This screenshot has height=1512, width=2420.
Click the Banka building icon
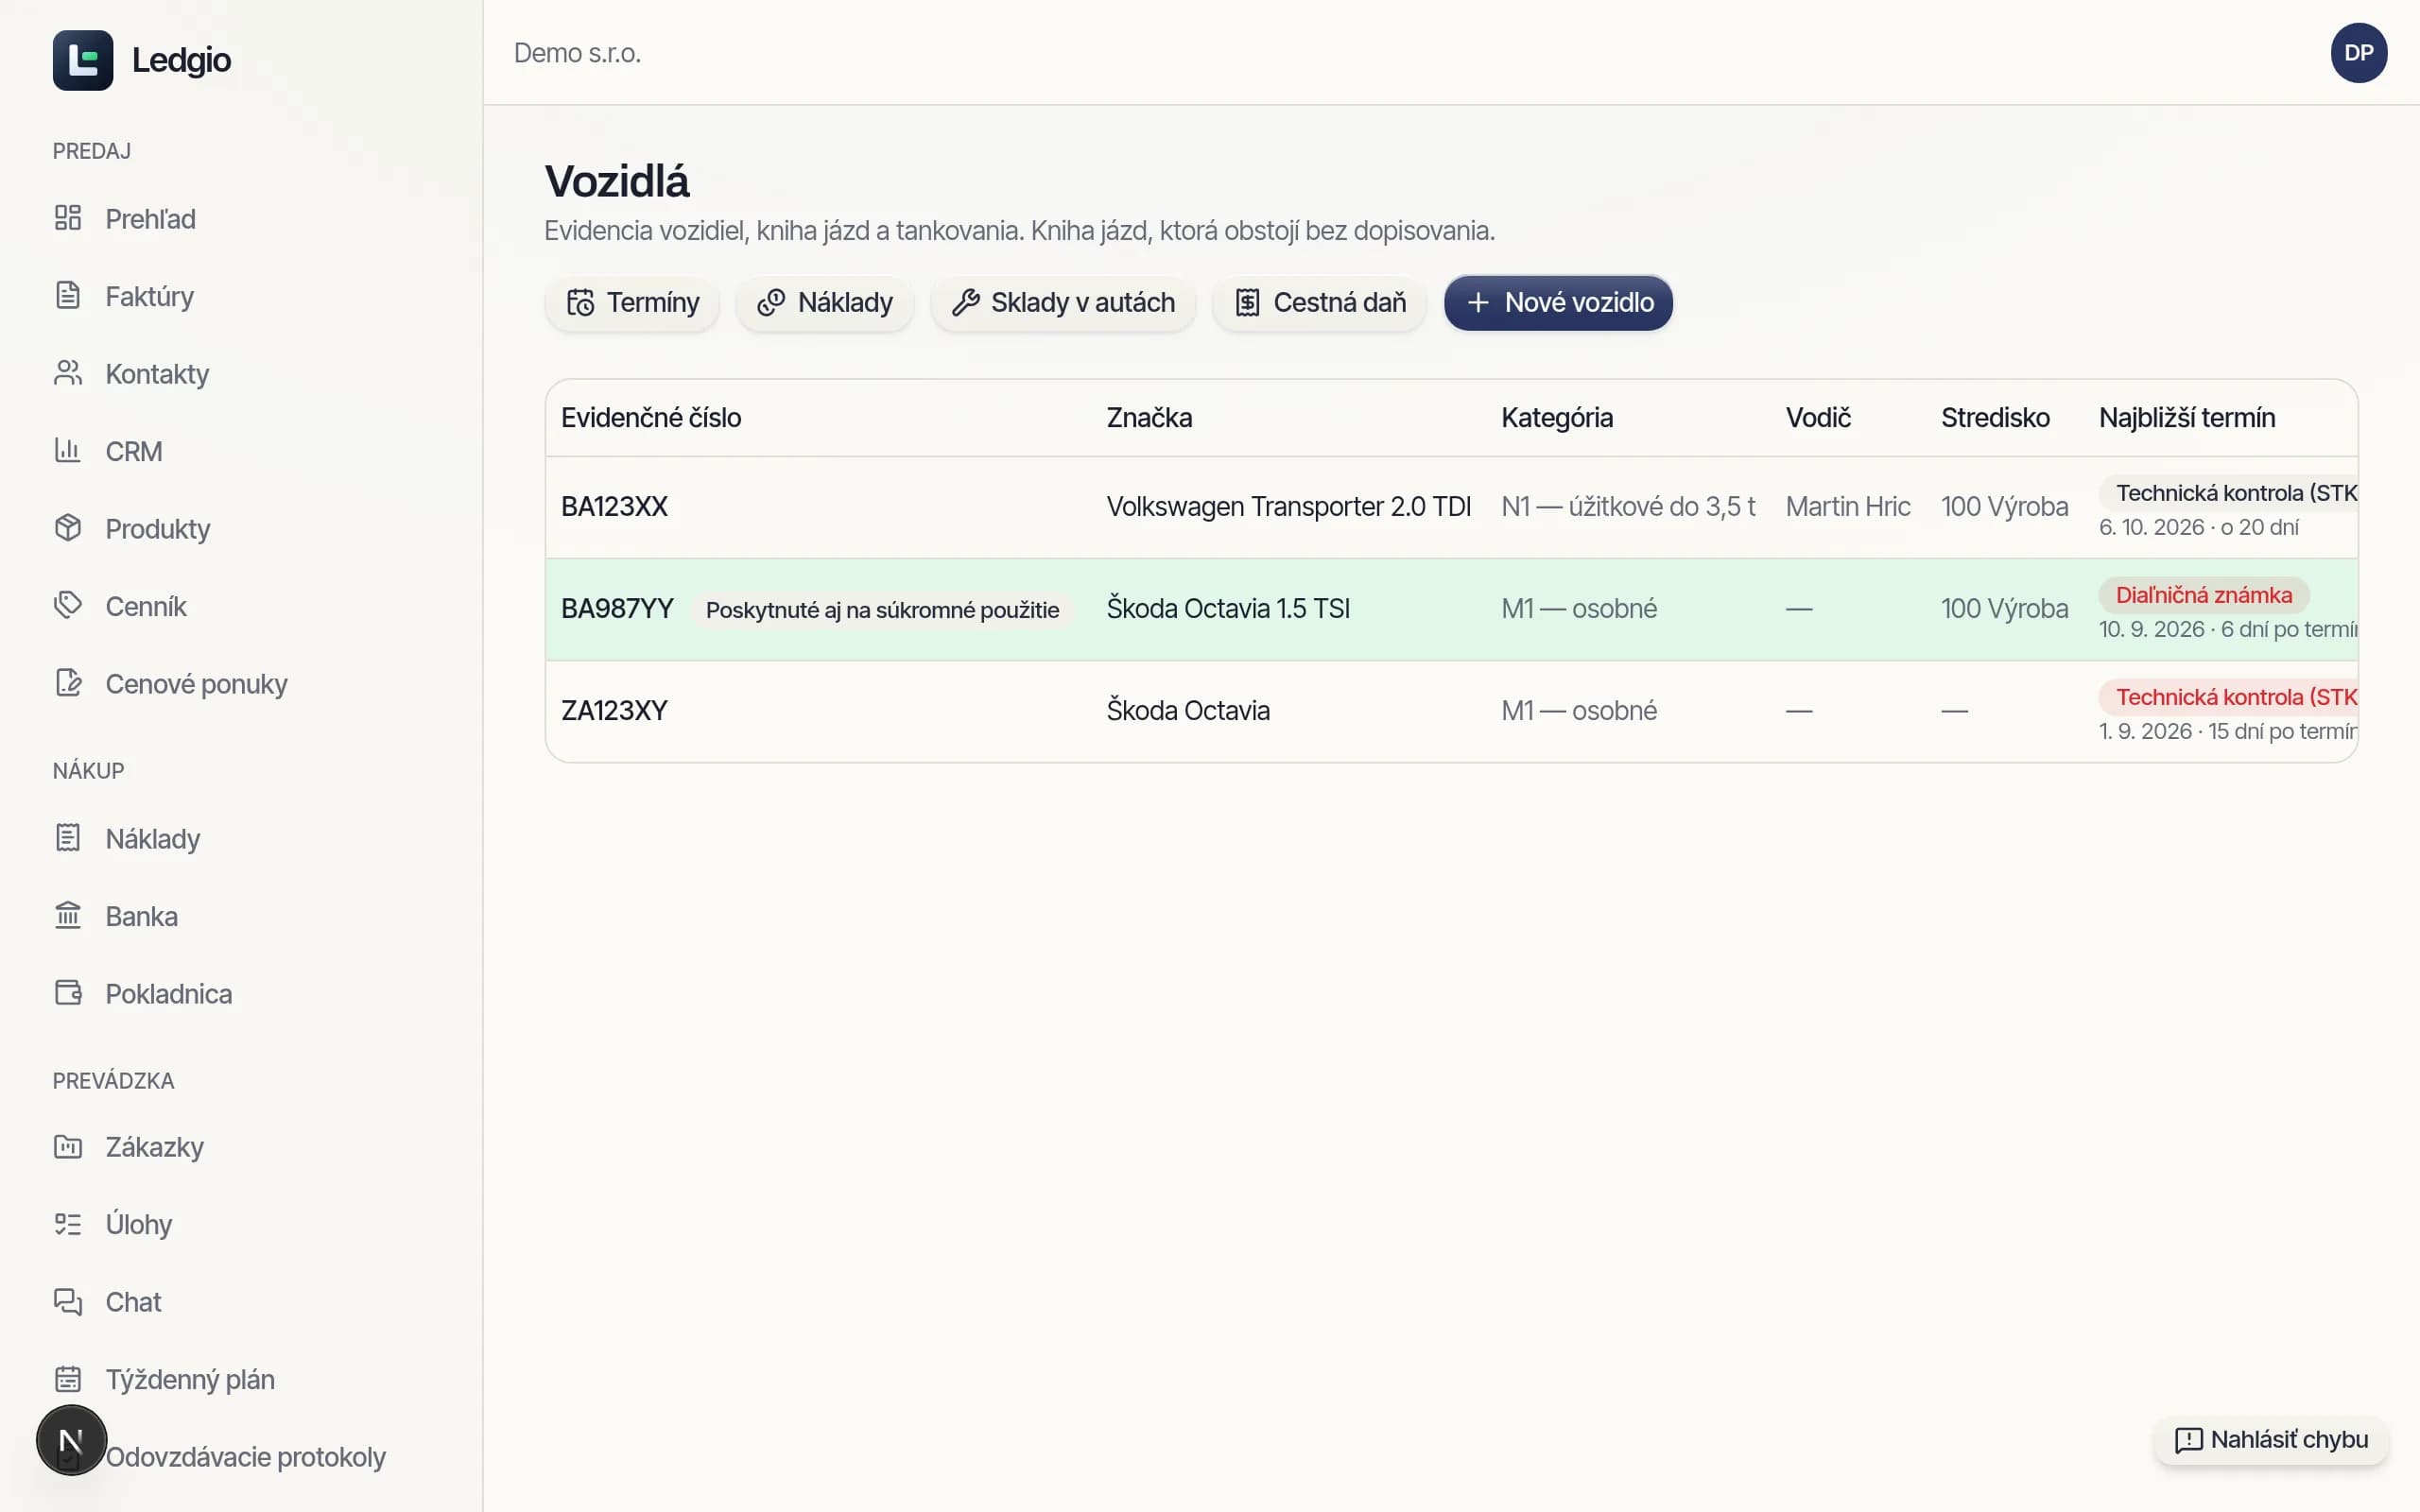[68, 916]
